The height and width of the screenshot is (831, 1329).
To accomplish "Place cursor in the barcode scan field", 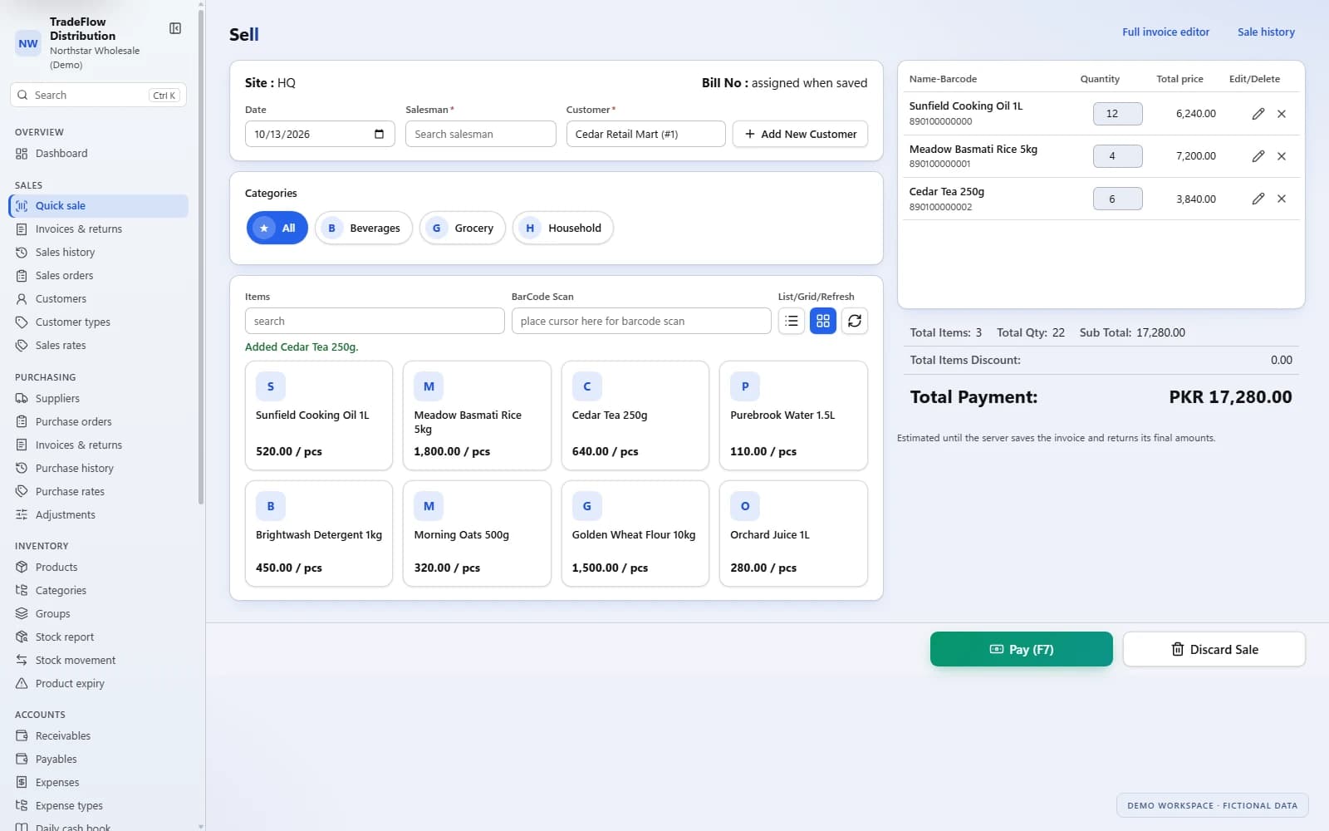I will click(x=641, y=321).
